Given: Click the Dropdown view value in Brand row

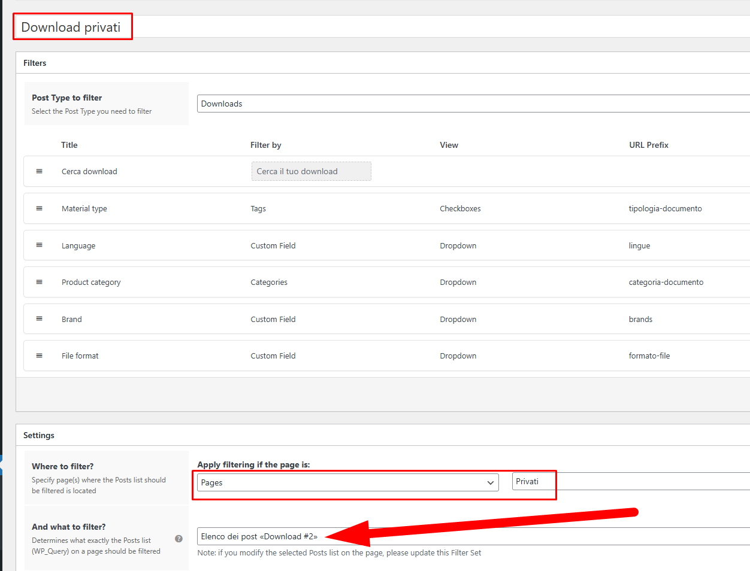Looking at the screenshot, I should 458,319.
